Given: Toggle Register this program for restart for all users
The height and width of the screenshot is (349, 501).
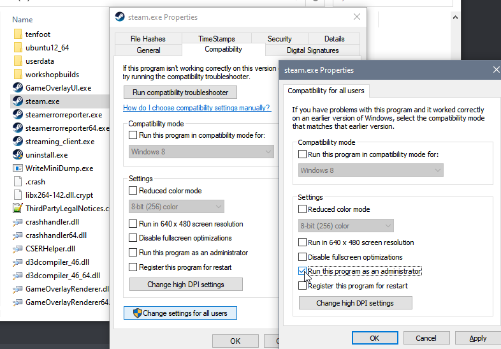Looking at the screenshot, I should point(302,286).
